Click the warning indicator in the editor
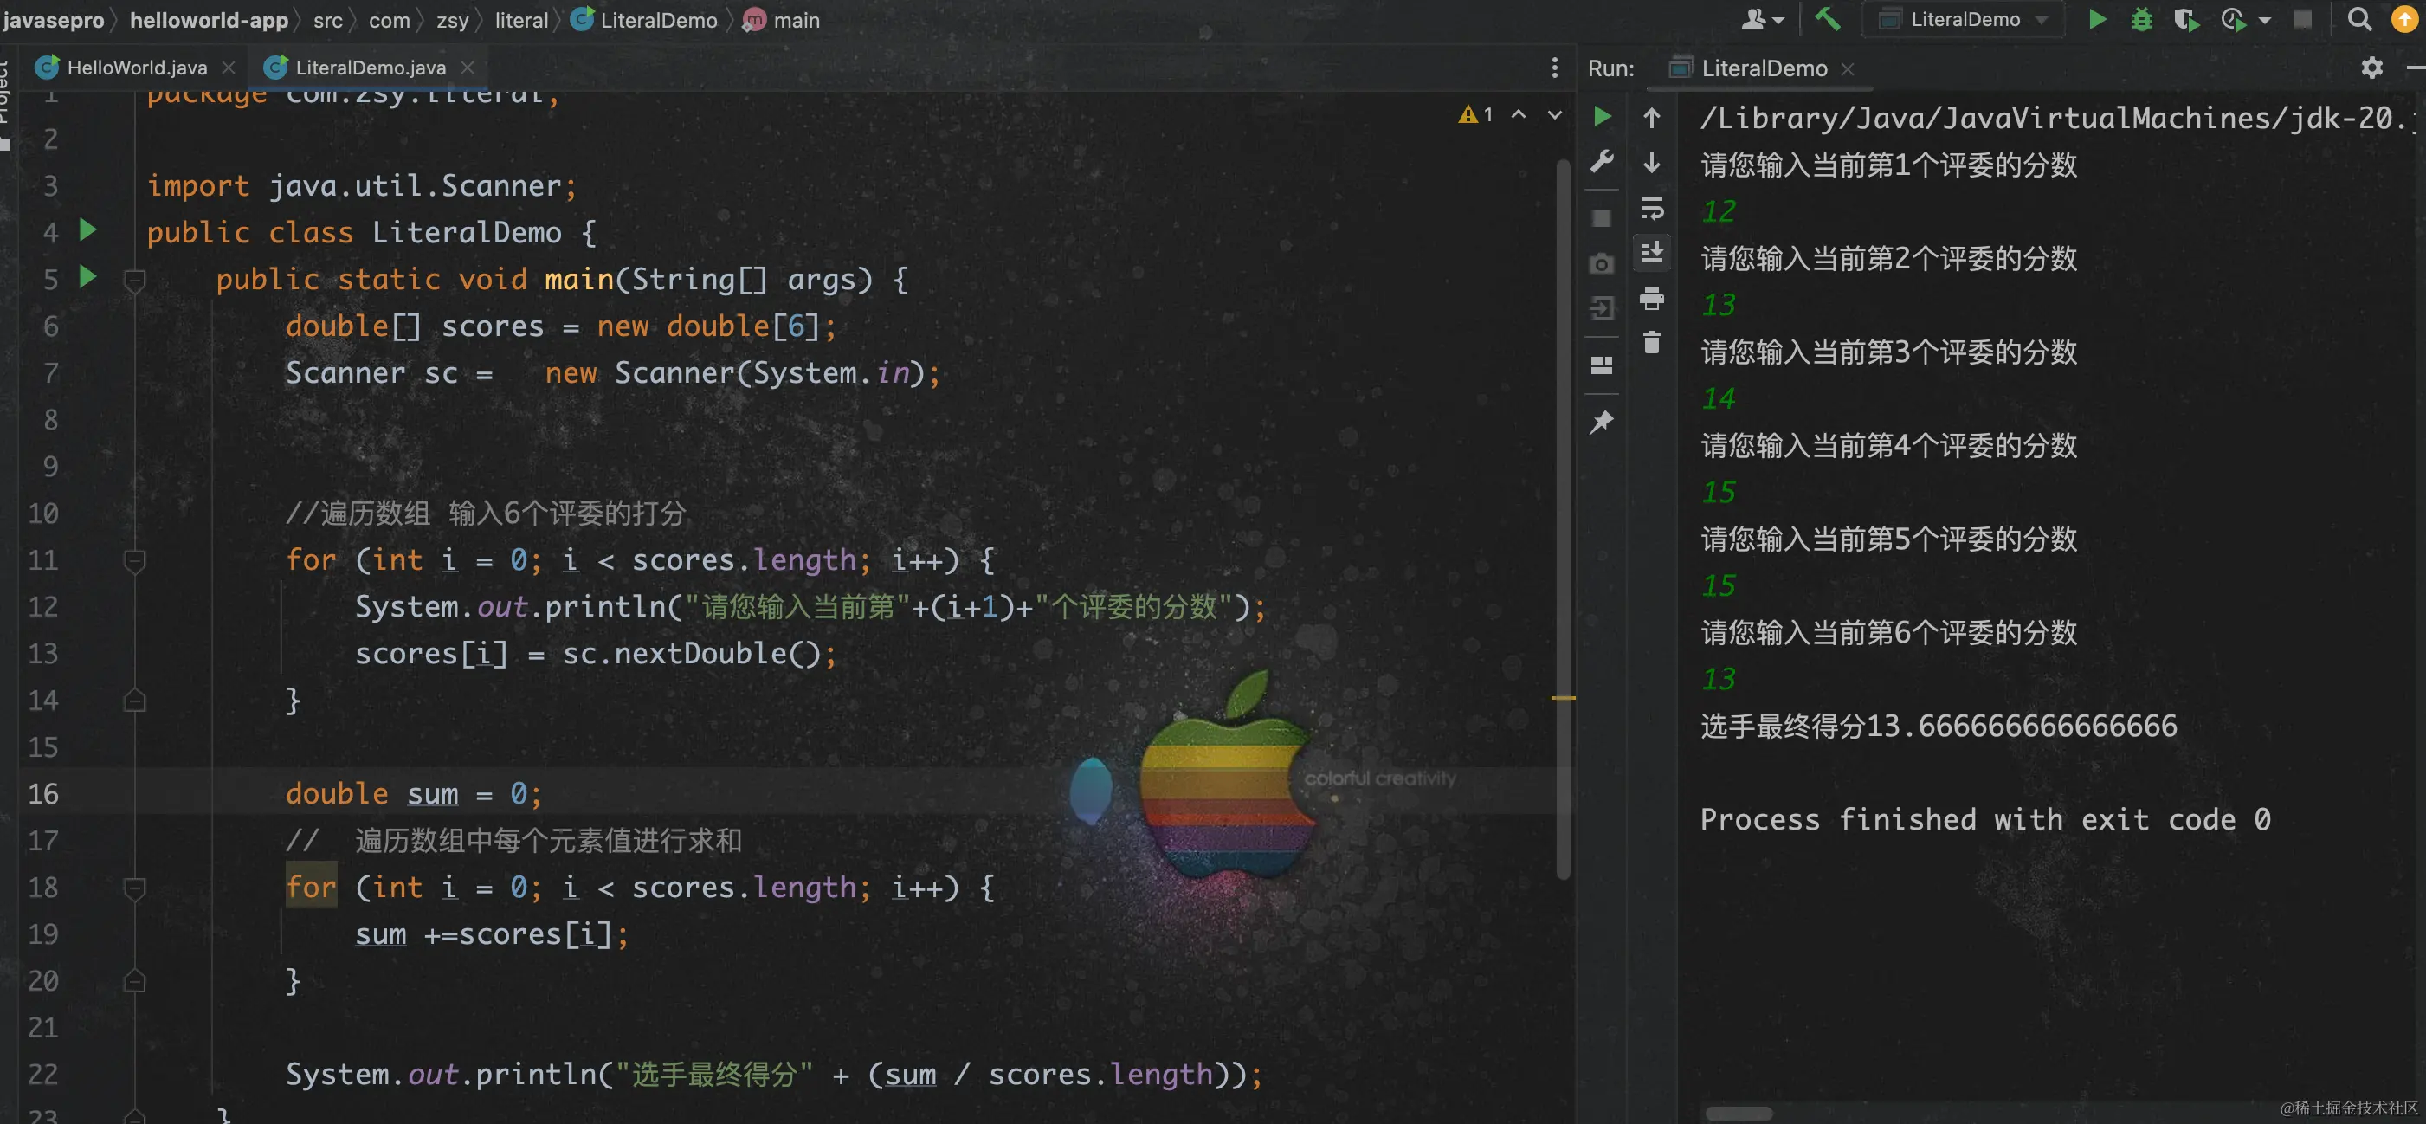The image size is (2426, 1124). (x=1474, y=115)
